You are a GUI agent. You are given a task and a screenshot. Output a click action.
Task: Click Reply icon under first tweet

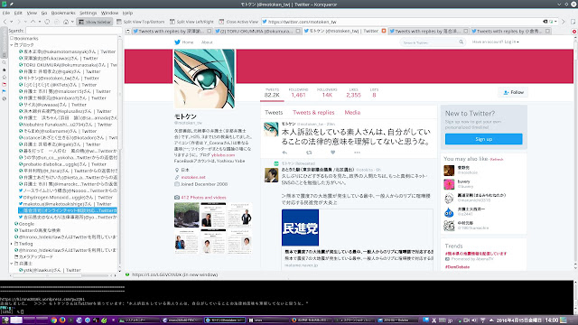(x=284, y=153)
